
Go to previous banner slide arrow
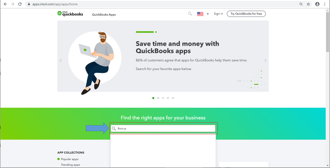click(60, 60)
